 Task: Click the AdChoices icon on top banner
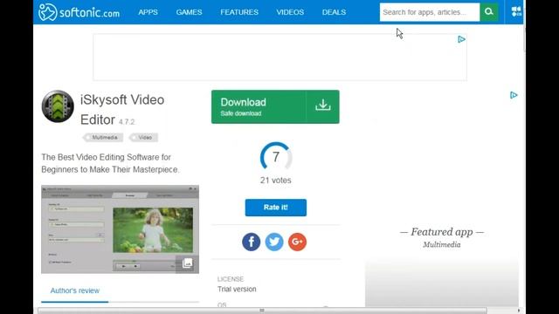[461, 39]
